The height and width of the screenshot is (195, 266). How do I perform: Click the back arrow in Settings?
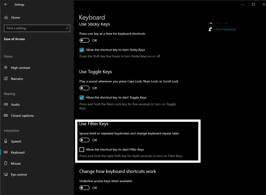click(6, 4)
